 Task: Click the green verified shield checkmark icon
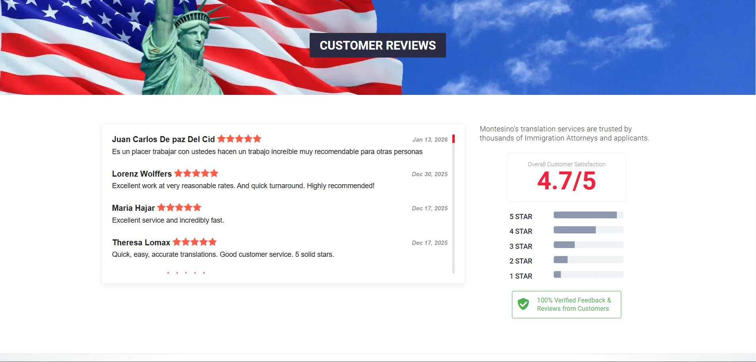pos(523,304)
